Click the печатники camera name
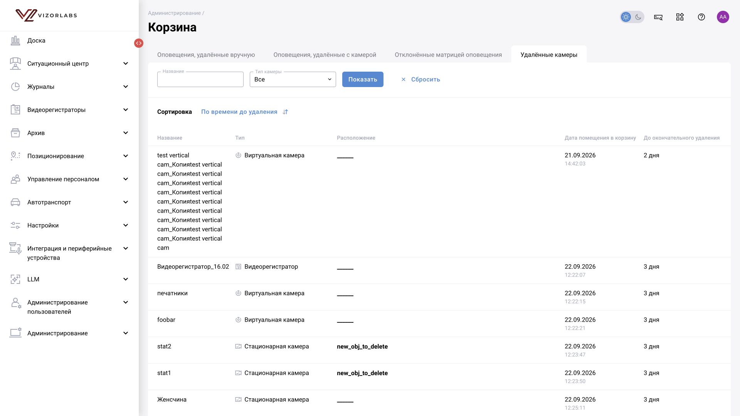 click(172, 293)
